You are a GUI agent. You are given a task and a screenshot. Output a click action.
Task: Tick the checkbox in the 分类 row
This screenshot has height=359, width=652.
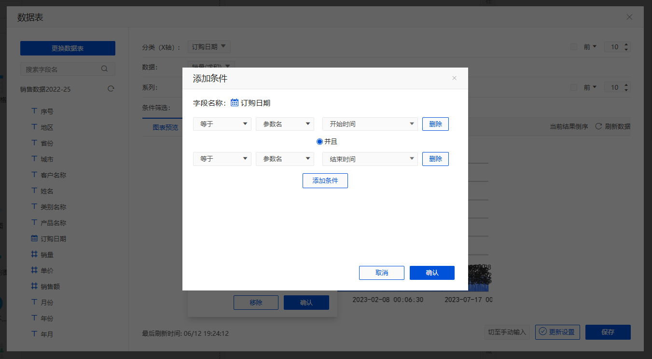(574, 47)
